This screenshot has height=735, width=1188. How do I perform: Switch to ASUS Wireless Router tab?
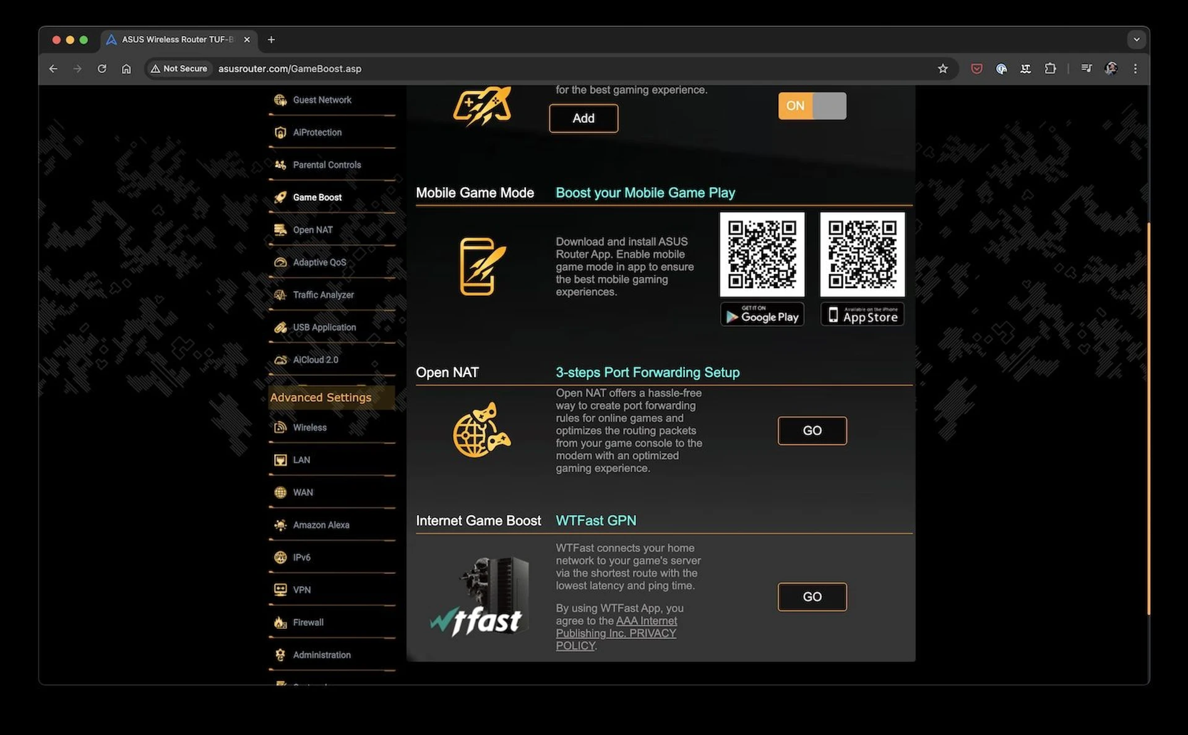click(x=178, y=40)
